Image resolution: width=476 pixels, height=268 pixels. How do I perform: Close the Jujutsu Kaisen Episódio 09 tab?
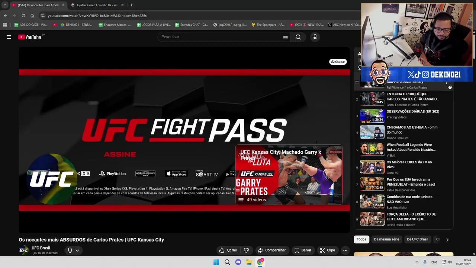click(x=122, y=5)
